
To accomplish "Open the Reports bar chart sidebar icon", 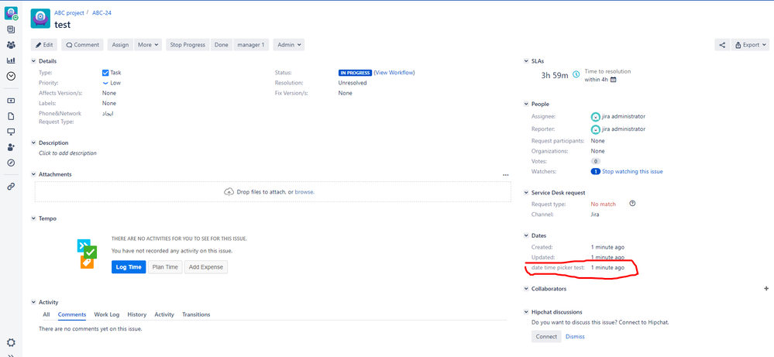I will [x=11, y=60].
